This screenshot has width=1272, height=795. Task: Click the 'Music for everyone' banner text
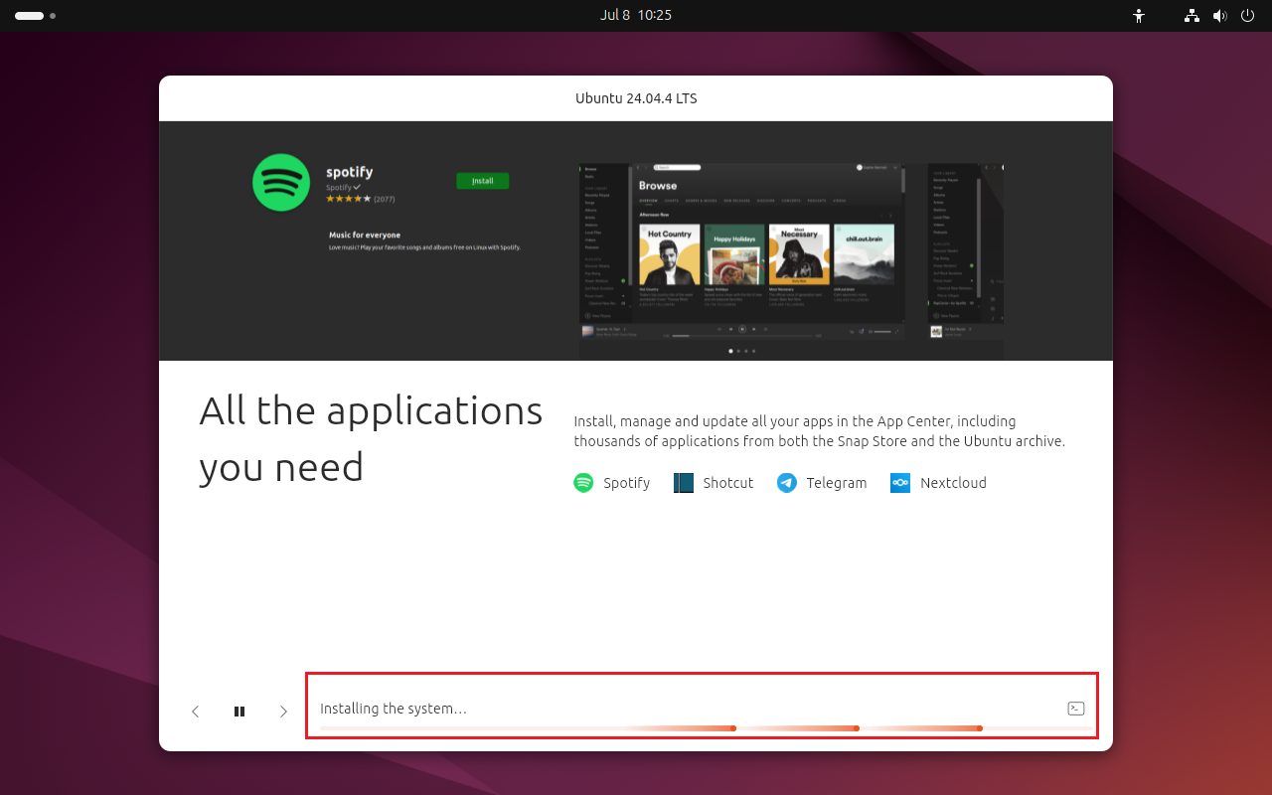(x=365, y=236)
